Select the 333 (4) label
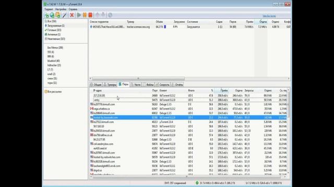The image size is (334, 187). [51, 52]
